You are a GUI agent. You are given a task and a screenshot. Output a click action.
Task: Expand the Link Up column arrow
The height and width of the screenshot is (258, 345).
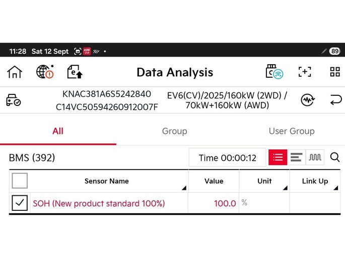(x=335, y=188)
